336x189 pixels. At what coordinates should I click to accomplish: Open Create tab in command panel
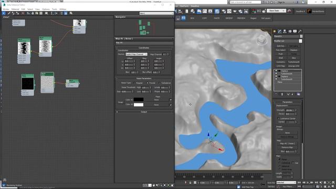tap(275, 31)
